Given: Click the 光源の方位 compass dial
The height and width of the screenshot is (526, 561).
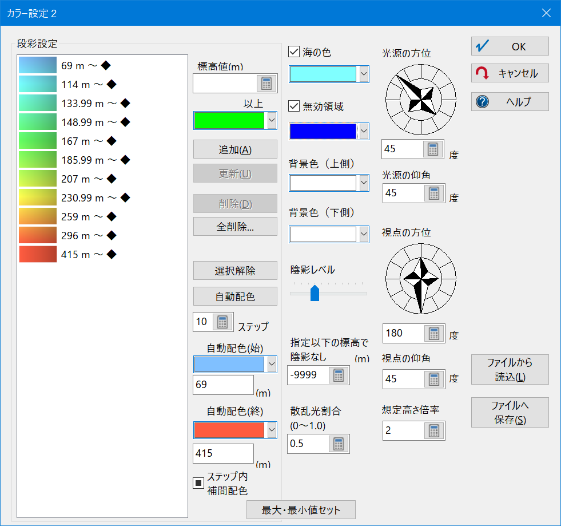Looking at the screenshot, I should [421, 100].
